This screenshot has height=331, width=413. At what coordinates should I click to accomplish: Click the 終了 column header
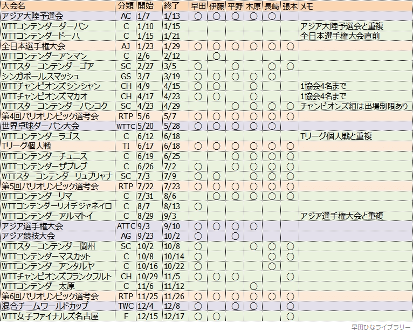(x=175, y=6)
